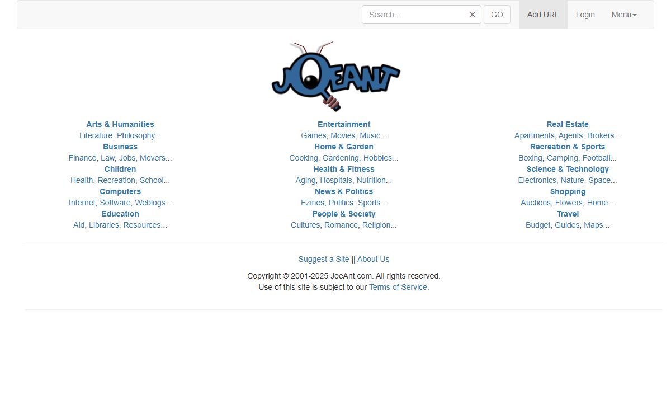The width and height of the screenshot is (671, 414).
Task: Clear the search field with the X
Action: tap(472, 15)
